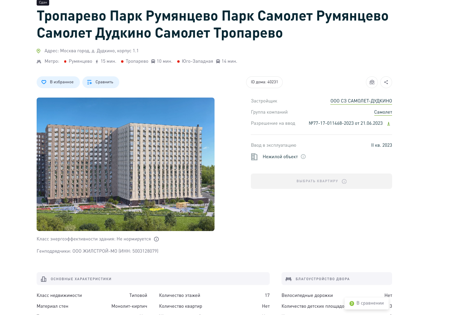Click the bus icon after Юго-Западная

tap(218, 61)
